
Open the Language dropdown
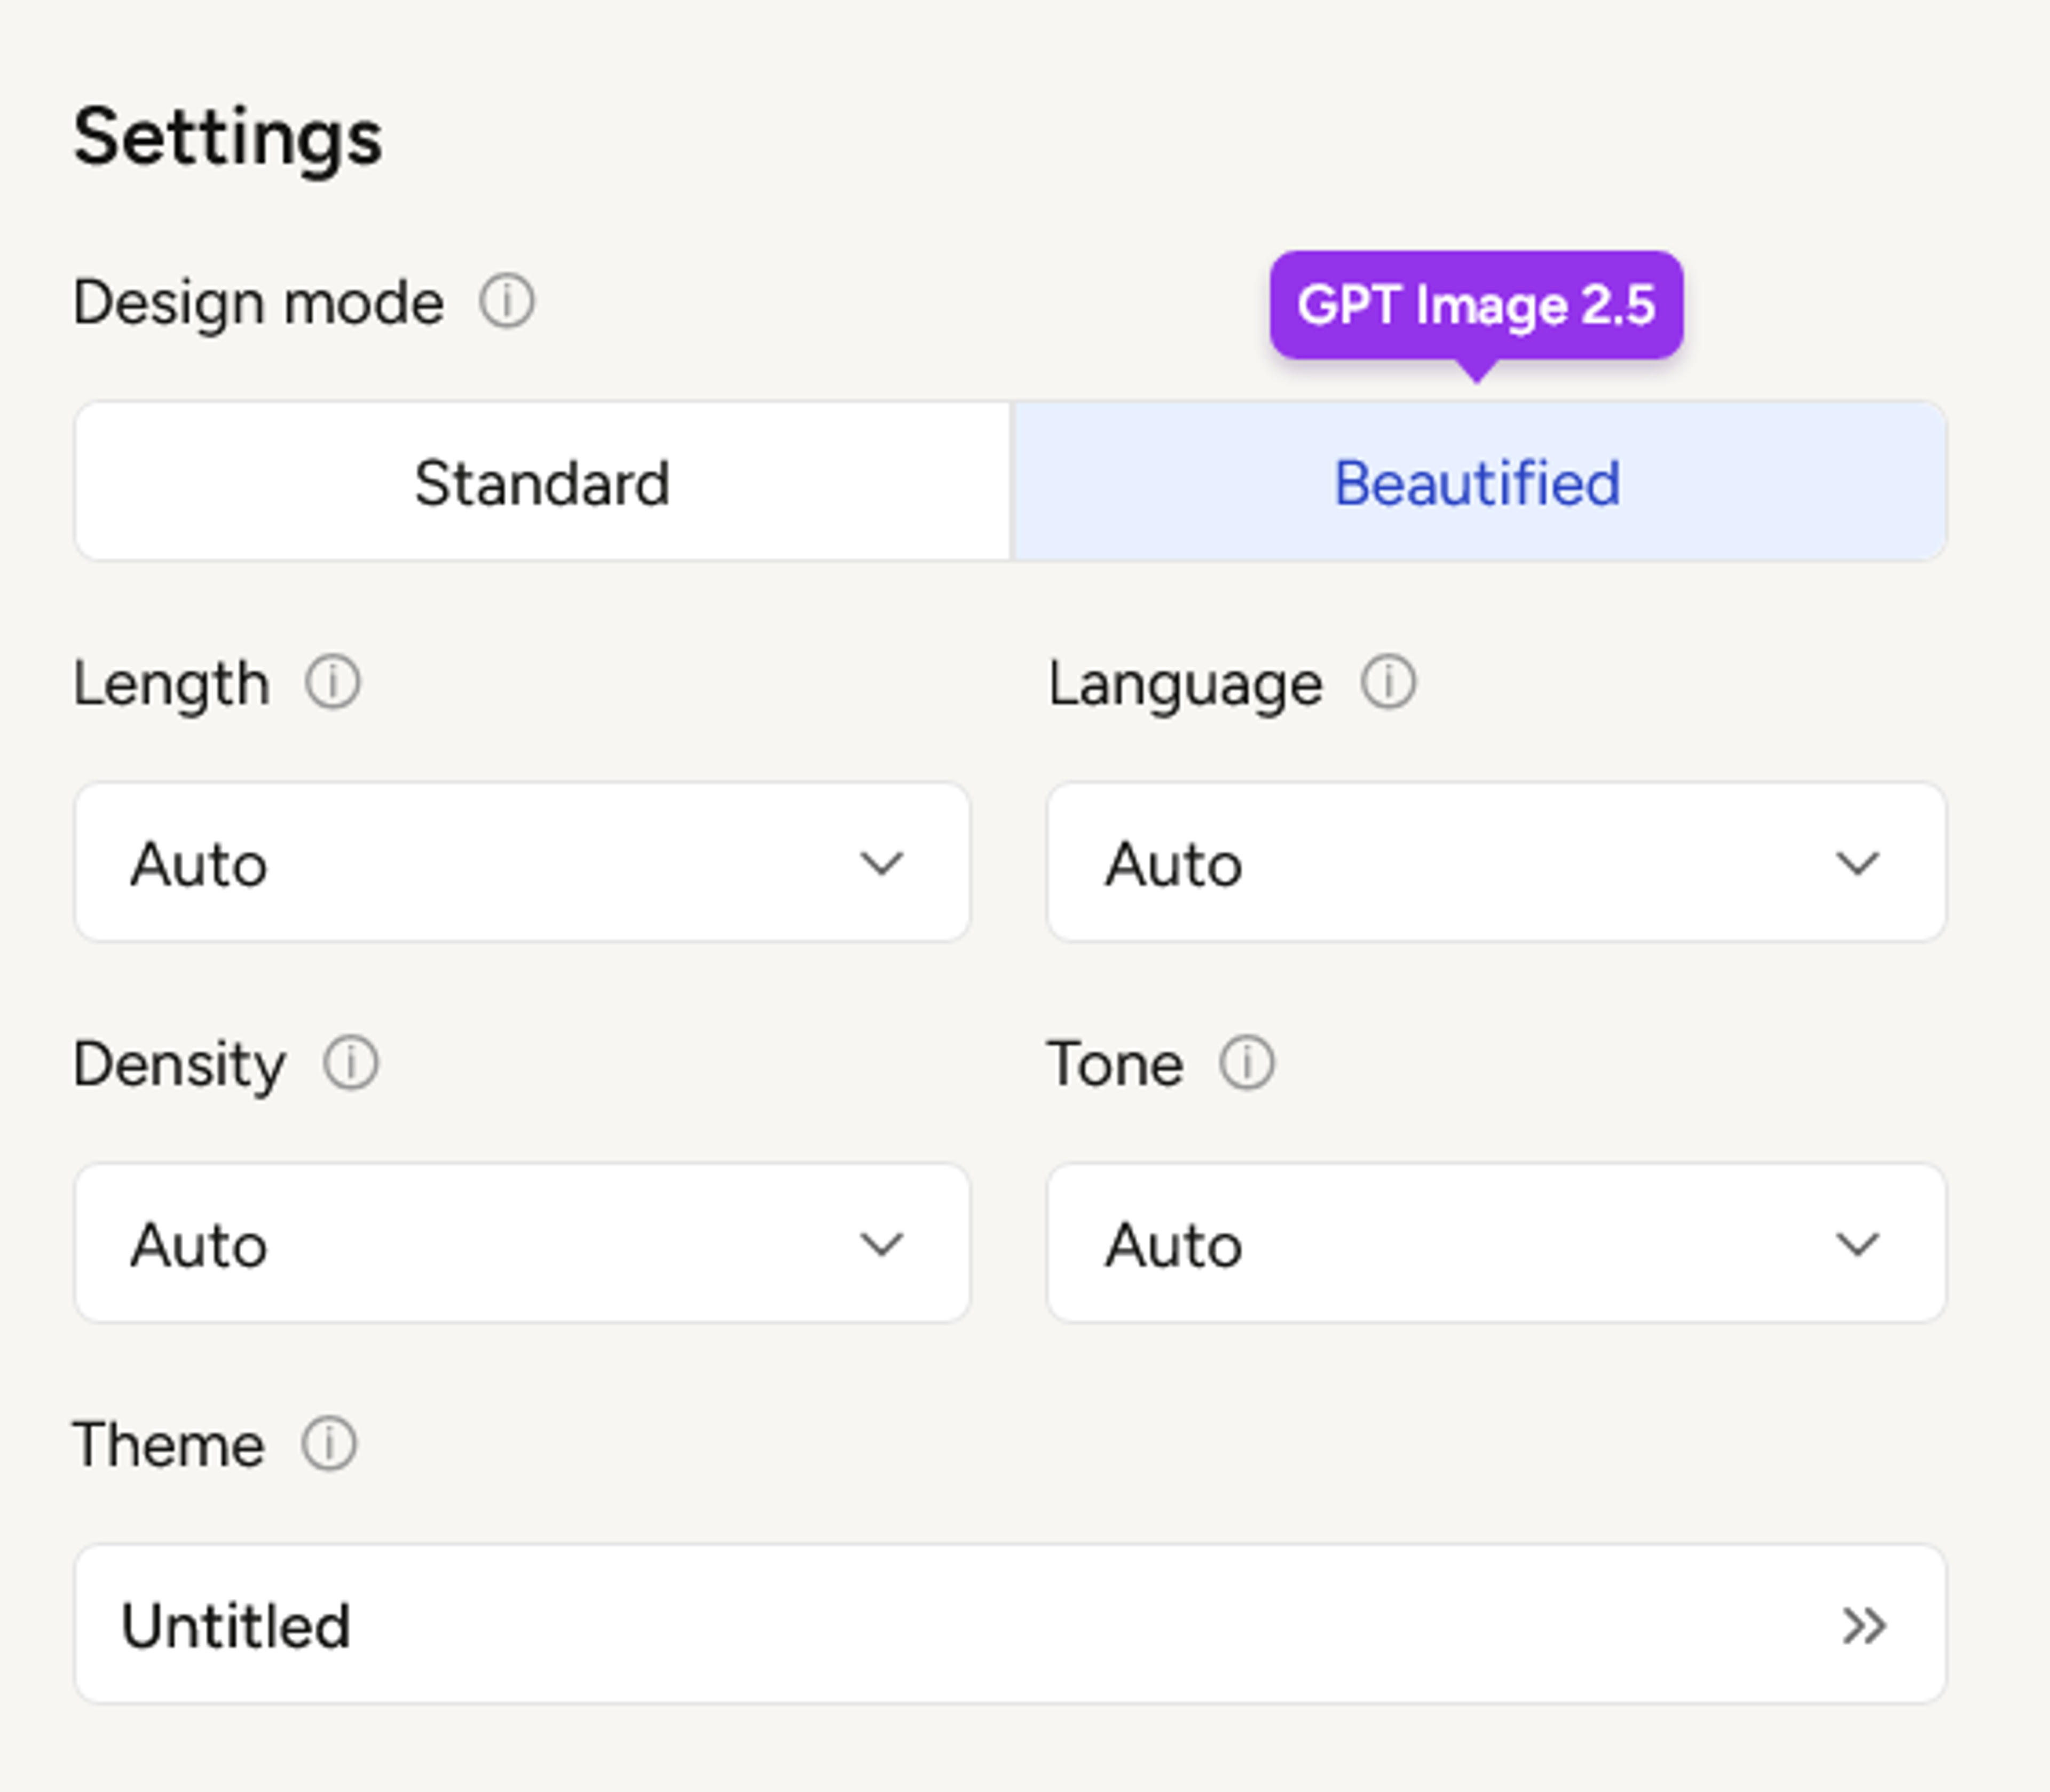(x=1496, y=862)
